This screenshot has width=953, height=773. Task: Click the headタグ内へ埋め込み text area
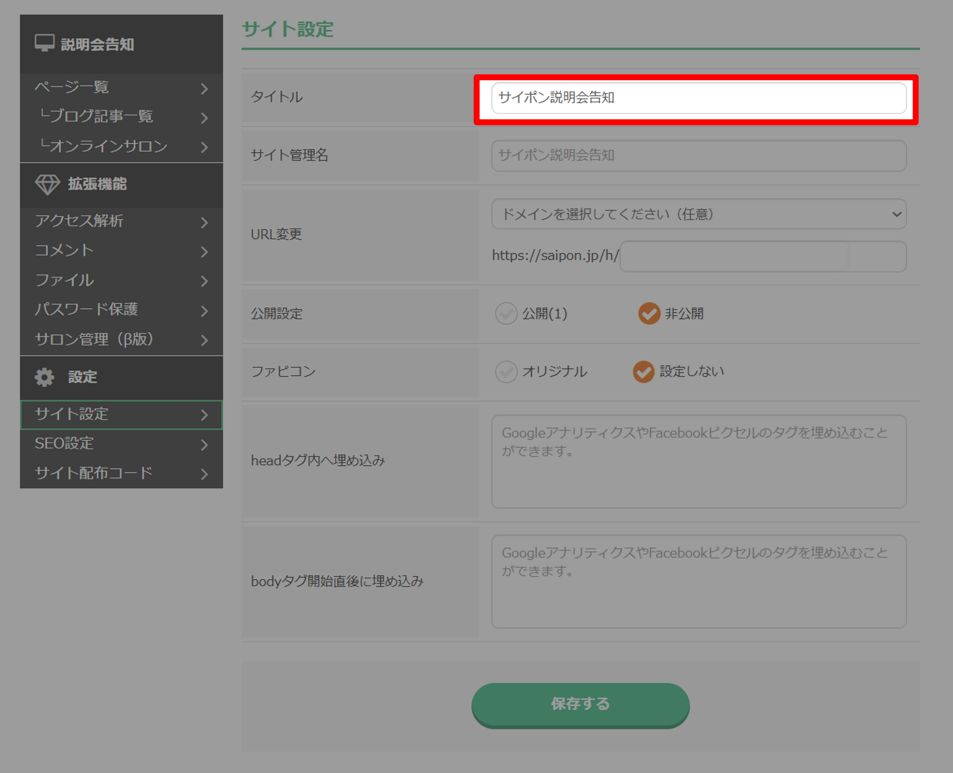tap(699, 461)
